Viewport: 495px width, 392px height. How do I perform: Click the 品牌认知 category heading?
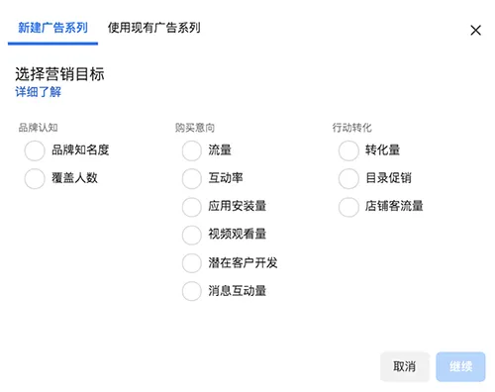pos(38,128)
